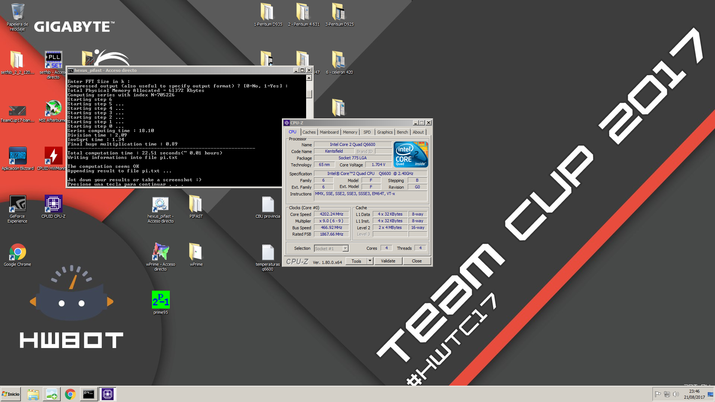The image size is (715, 402).
Task: Open TeamCup17-banner image file
Action: (x=17, y=113)
